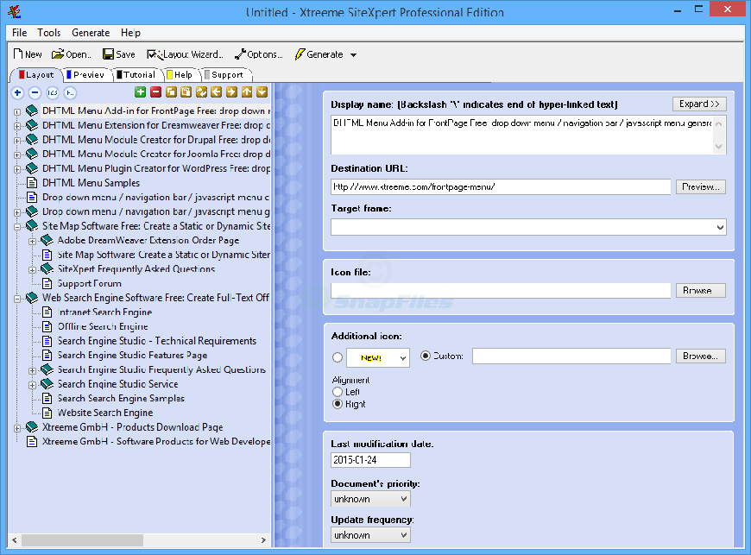Switch to the Preview tab
Screen dimensions: 751x555
tap(86, 75)
